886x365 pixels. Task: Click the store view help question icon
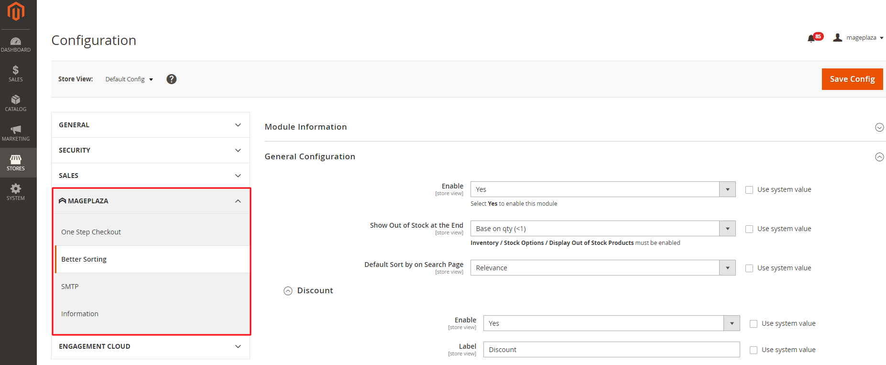pos(171,79)
